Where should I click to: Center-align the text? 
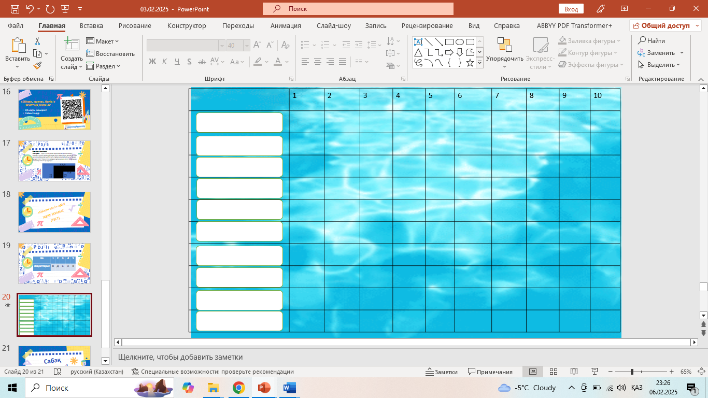click(x=318, y=61)
